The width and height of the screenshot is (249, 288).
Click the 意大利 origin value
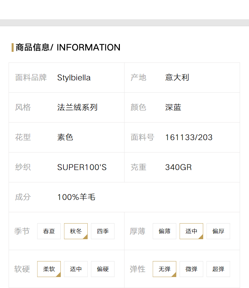[x=177, y=77]
